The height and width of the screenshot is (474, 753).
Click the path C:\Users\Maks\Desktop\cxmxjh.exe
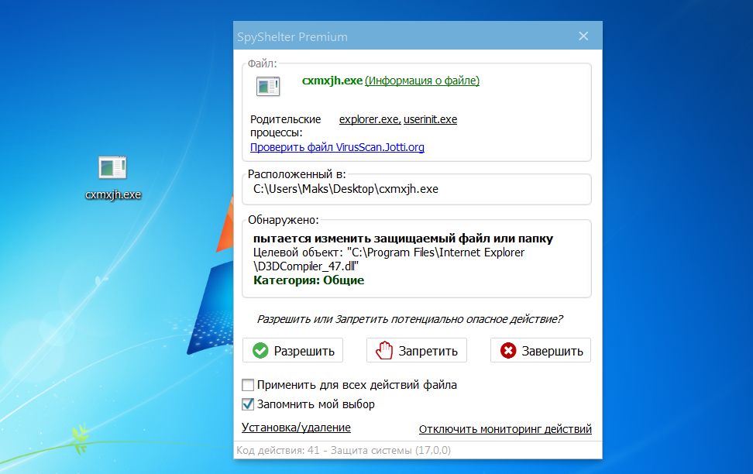(x=346, y=189)
